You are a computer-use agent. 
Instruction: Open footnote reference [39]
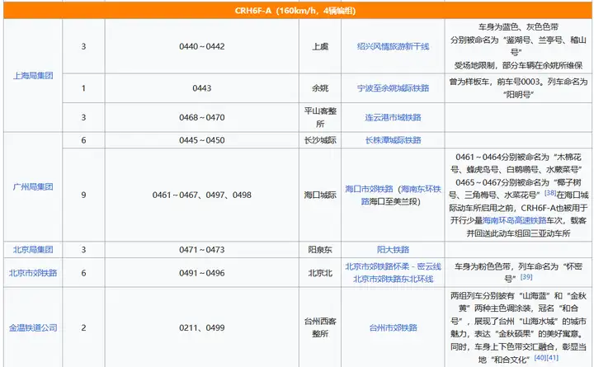tap(526, 277)
